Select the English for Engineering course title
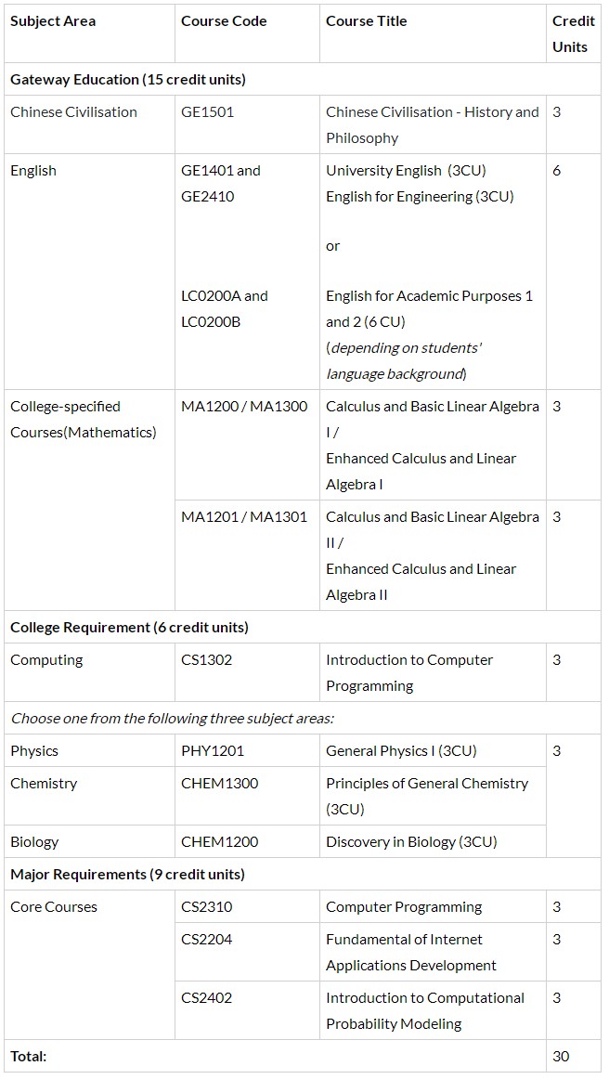 [420, 197]
